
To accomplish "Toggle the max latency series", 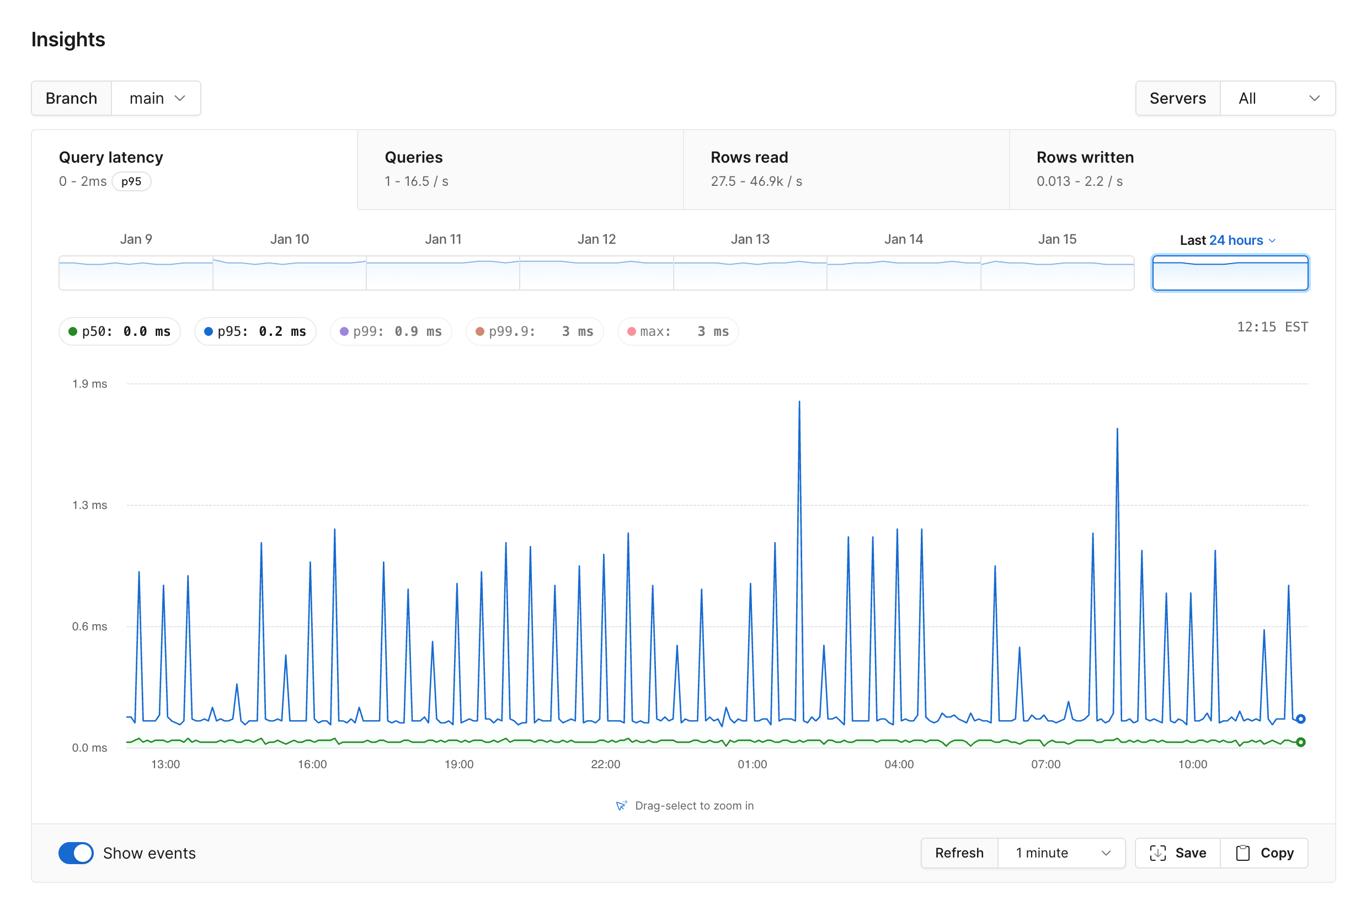I will pos(677,331).
